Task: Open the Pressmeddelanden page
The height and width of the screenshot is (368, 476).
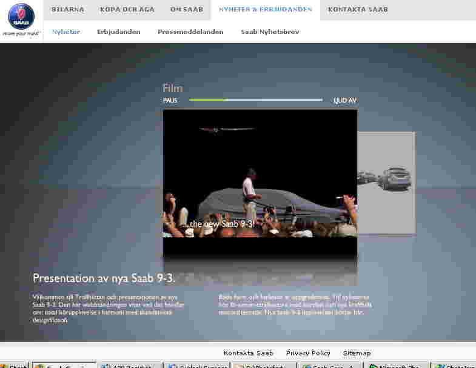Action: 190,32
